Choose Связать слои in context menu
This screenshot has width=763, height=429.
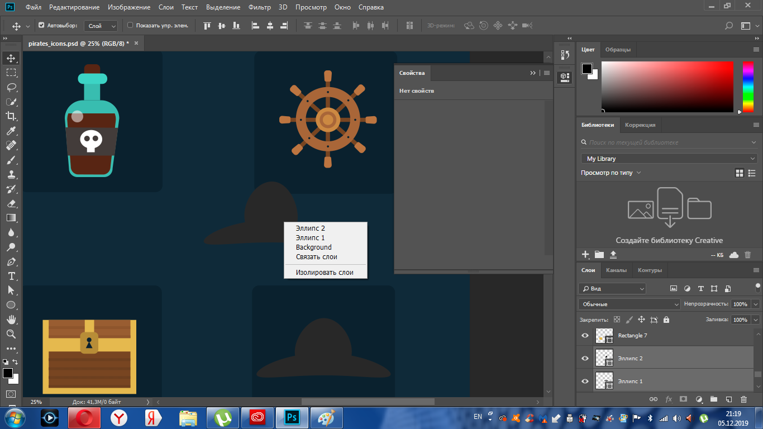coord(317,257)
